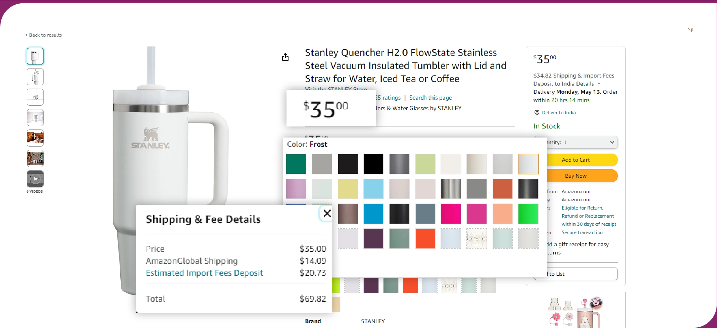Screen dimensions: 717x328
Task: Choose the selected Frost color swatch
Action: tap(528, 164)
